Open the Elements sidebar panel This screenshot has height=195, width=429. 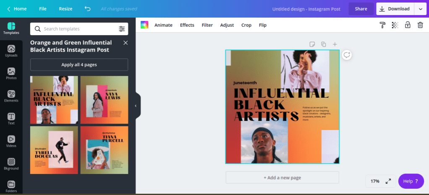coord(11,96)
